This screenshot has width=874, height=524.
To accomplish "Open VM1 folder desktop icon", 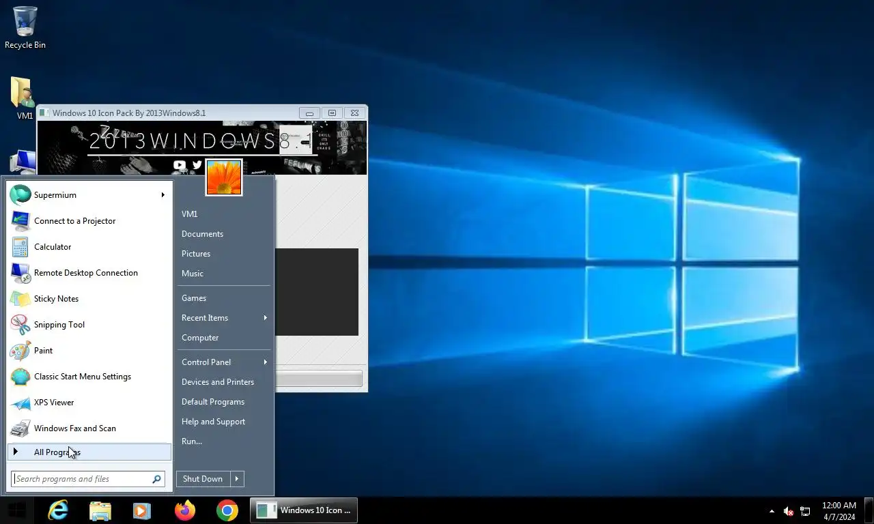I will tap(25, 99).
